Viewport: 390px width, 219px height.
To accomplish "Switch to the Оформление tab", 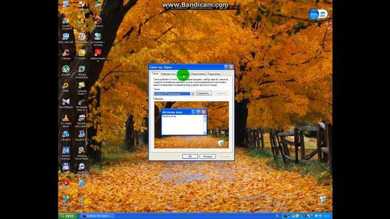I will click(198, 74).
